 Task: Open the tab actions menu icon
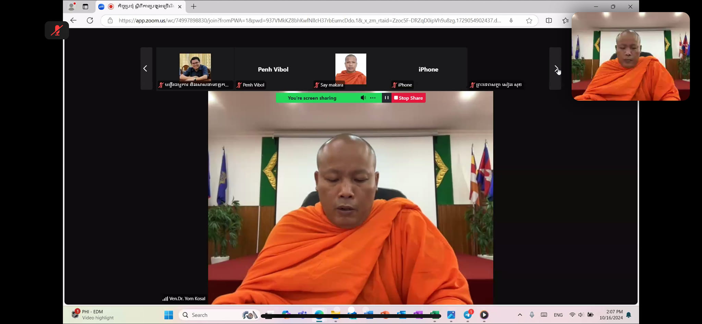pyautogui.click(x=85, y=7)
